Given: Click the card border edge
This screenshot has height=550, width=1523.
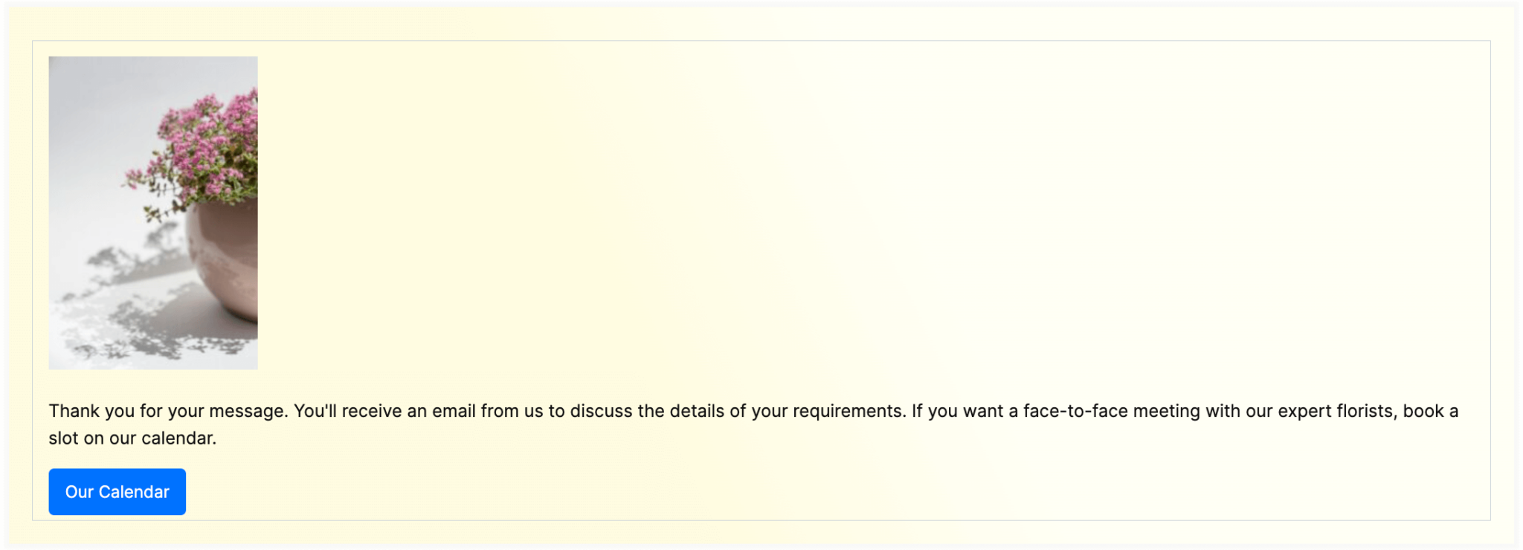Looking at the screenshot, I should (x=761, y=41).
